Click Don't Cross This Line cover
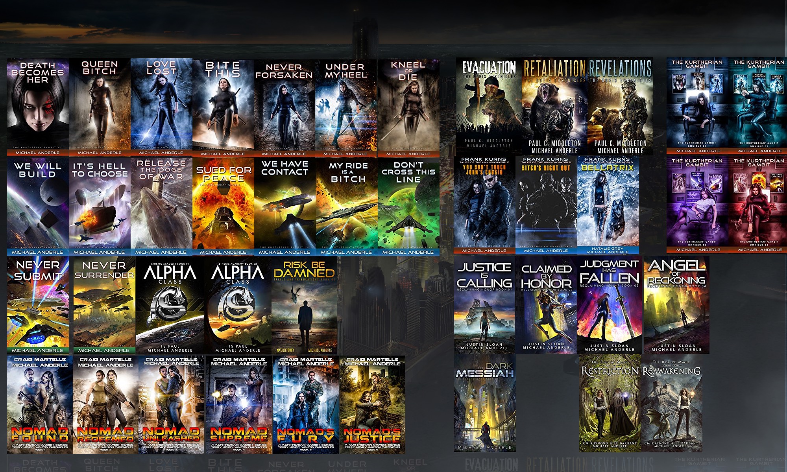This screenshot has width=787, height=472. (408, 206)
